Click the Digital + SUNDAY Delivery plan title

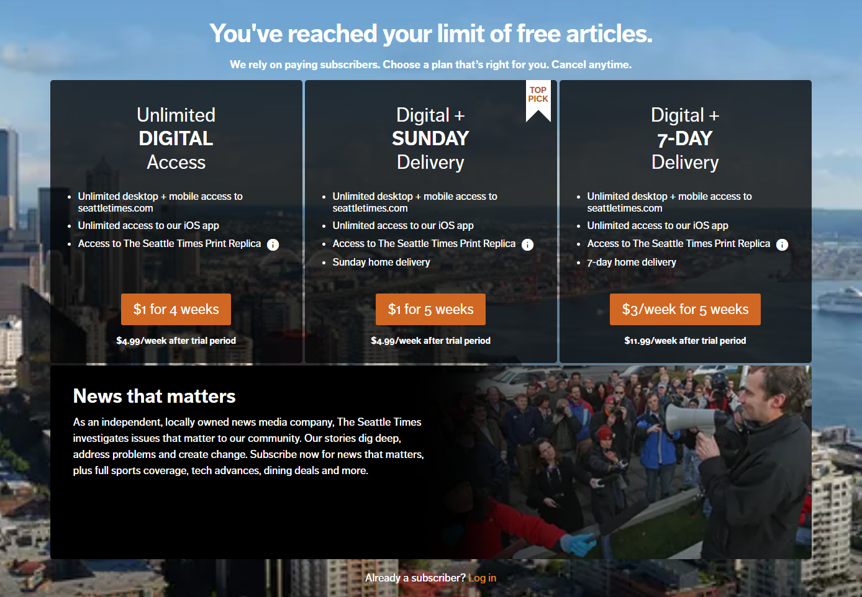coord(430,138)
